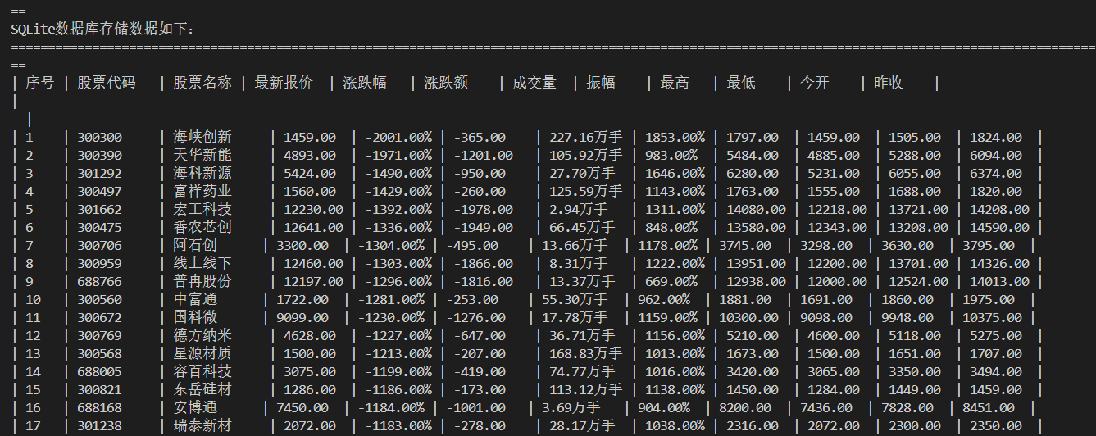Select value 10375.00 in 国科微 row
The width and height of the screenshot is (1096, 436).
[992, 317]
